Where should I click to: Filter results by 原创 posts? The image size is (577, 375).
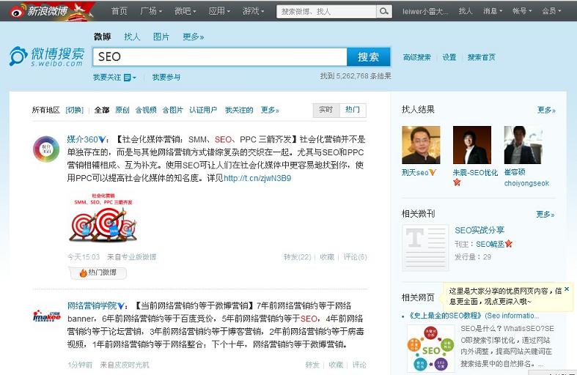coord(122,111)
